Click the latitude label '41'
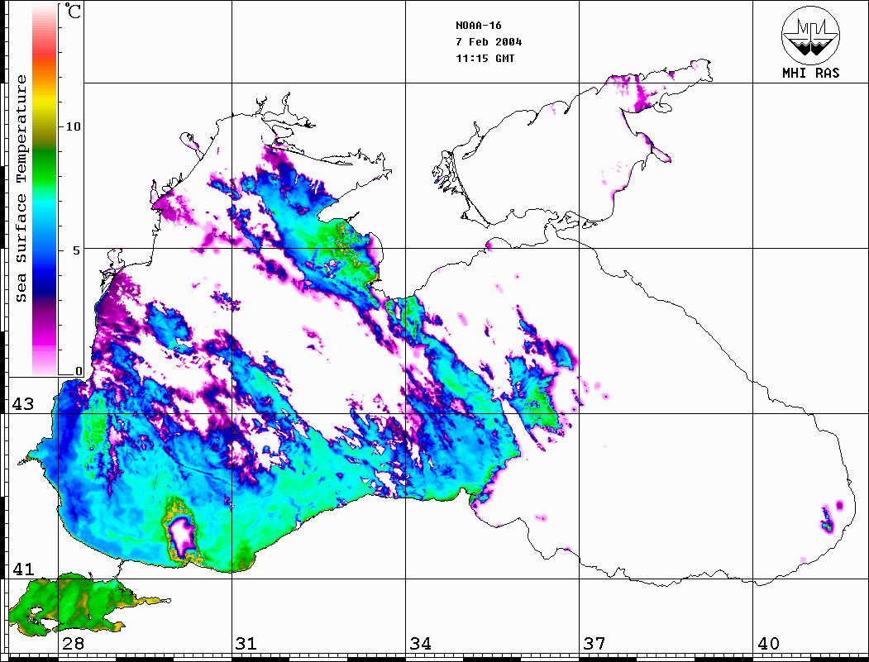Viewport: 869px width, 662px height. [x=23, y=569]
